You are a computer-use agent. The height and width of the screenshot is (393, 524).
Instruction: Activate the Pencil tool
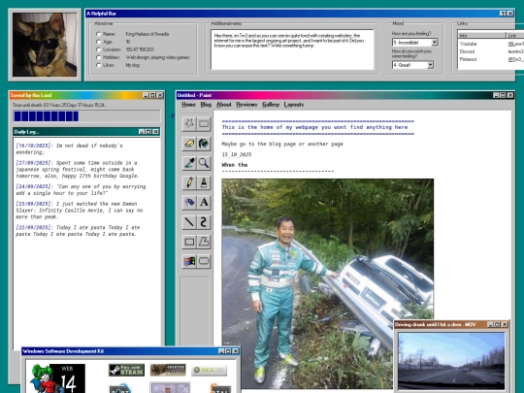coord(189,182)
